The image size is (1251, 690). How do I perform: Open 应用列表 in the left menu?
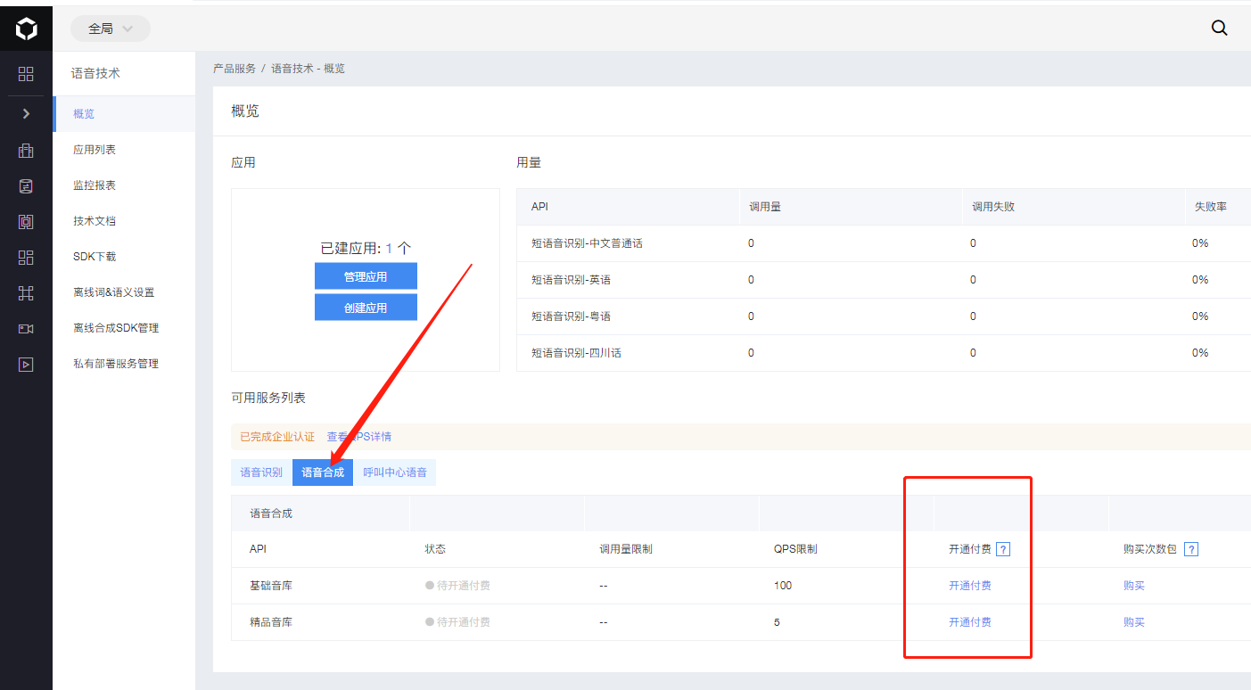[95, 150]
